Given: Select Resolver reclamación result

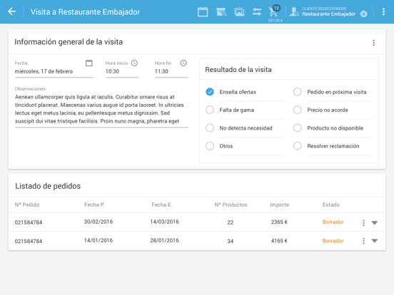Looking at the screenshot, I should 297,146.
